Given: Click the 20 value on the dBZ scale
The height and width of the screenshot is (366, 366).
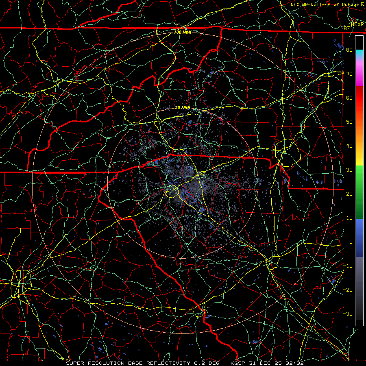Looking at the screenshot, I should click(x=349, y=194).
